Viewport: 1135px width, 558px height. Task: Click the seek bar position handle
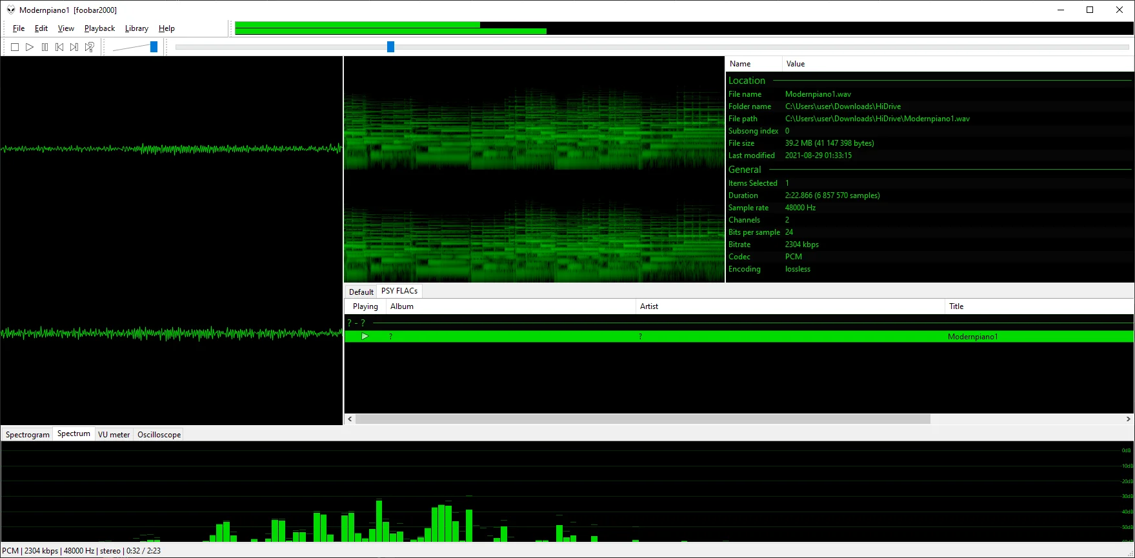tap(390, 46)
